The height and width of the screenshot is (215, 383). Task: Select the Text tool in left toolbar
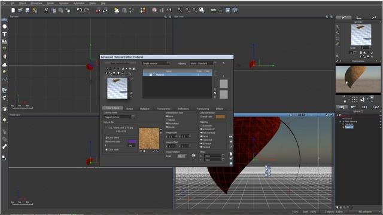pyautogui.click(x=4, y=34)
